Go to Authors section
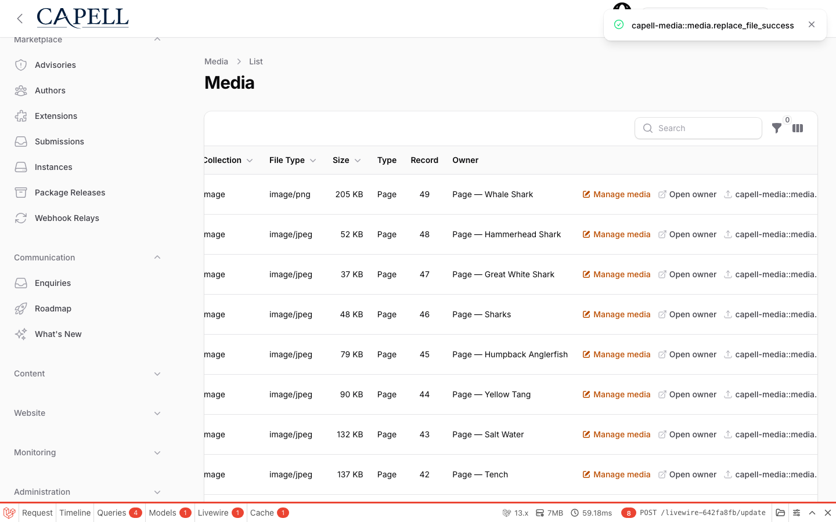 [x=50, y=90]
